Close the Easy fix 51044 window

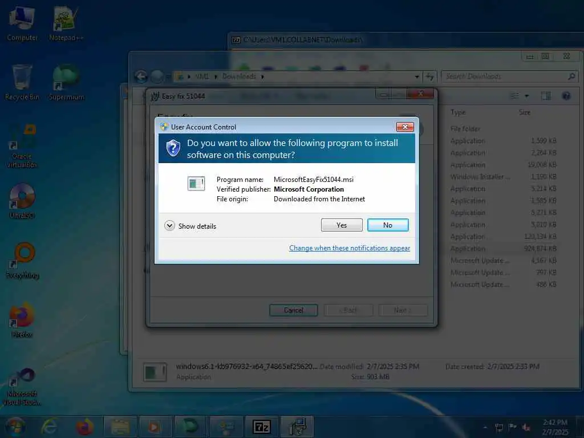click(420, 94)
